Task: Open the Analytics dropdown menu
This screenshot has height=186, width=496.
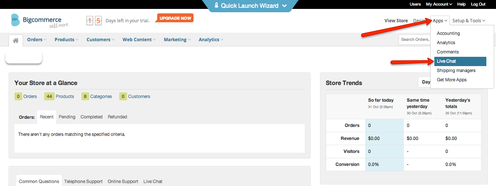Action: coord(211,39)
